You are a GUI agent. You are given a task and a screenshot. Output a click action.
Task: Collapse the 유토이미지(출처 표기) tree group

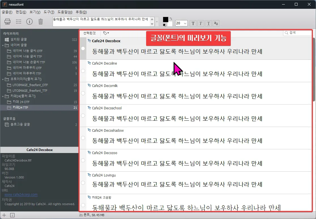3,79
